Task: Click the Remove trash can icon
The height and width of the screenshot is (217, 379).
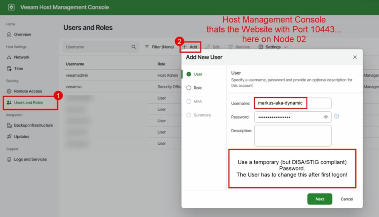Action: point(230,47)
